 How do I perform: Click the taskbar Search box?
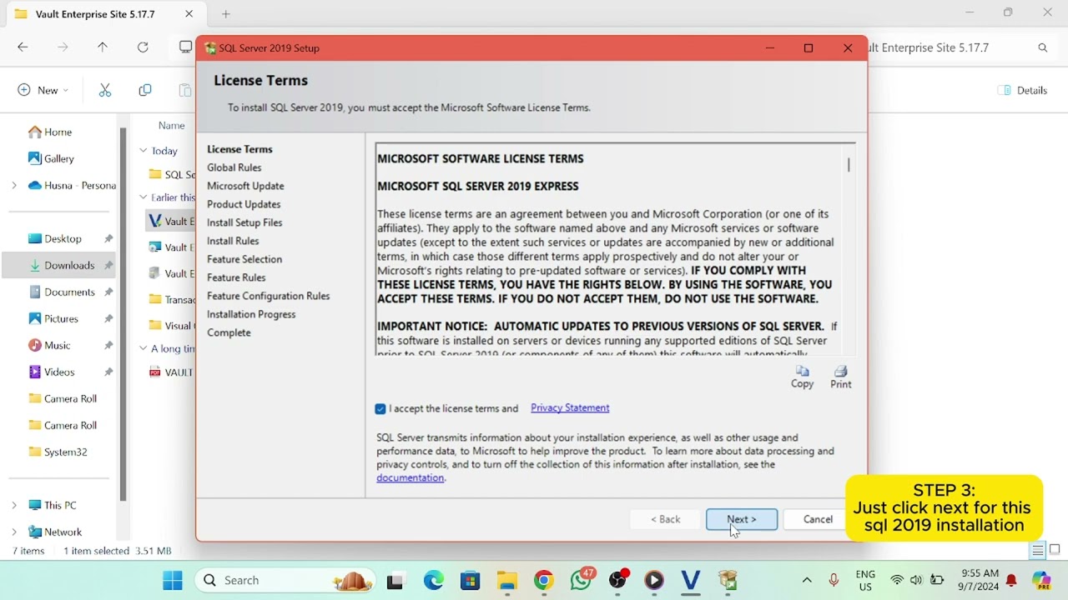(285, 580)
